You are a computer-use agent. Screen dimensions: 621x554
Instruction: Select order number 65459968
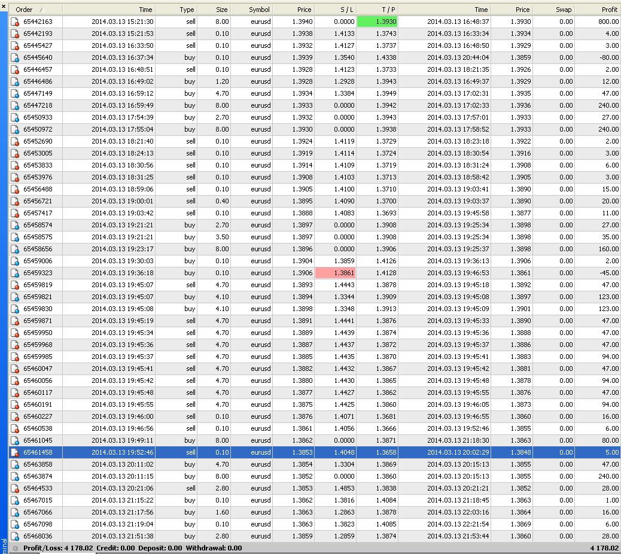pos(38,345)
